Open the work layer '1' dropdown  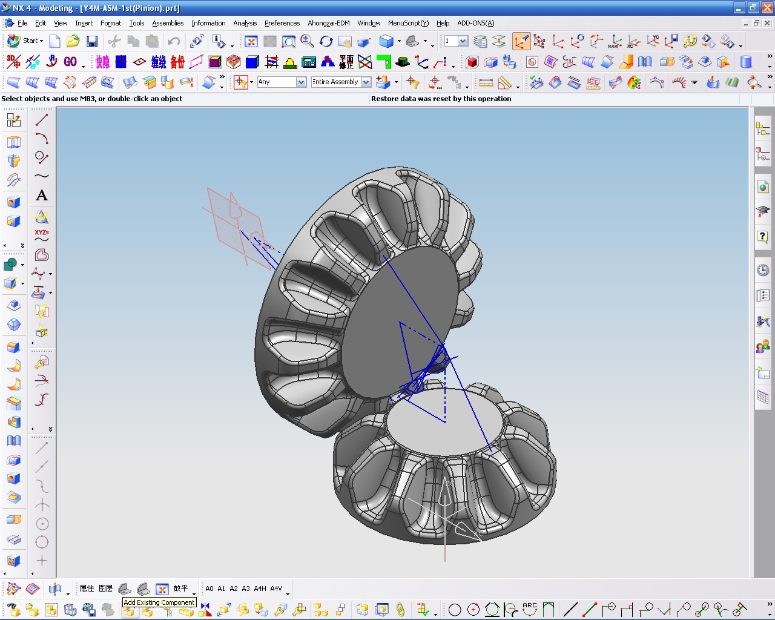(463, 41)
